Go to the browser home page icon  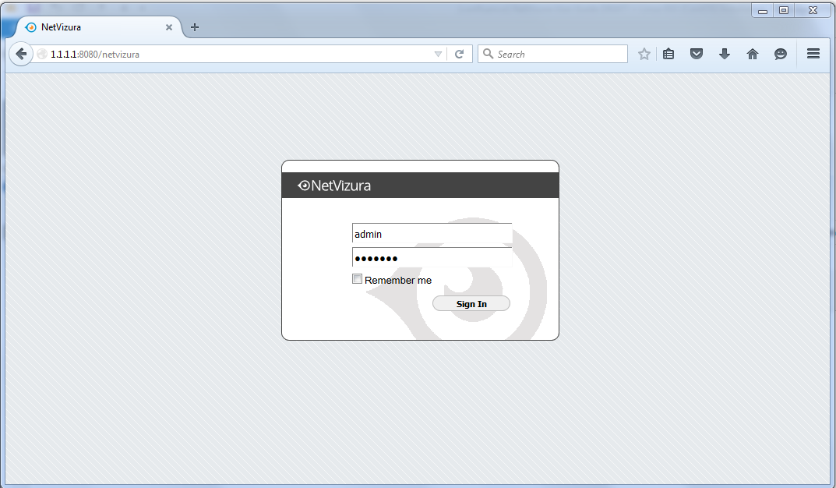point(753,54)
